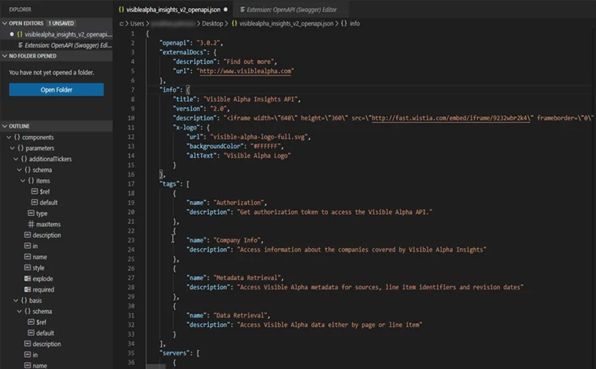Collapse the OUTLINE section
Viewport: 596px width, 369px height.
[5, 126]
